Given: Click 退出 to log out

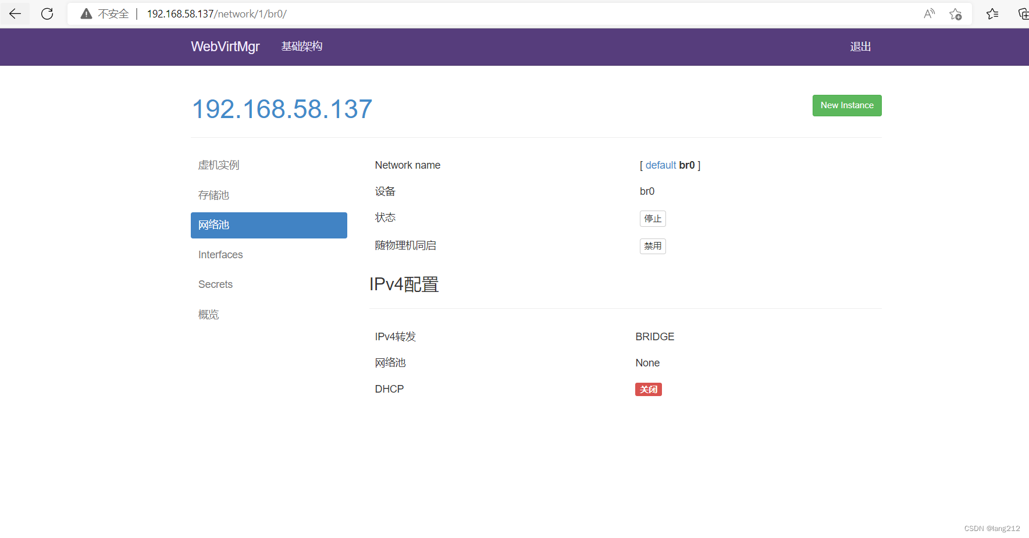Looking at the screenshot, I should point(860,47).
